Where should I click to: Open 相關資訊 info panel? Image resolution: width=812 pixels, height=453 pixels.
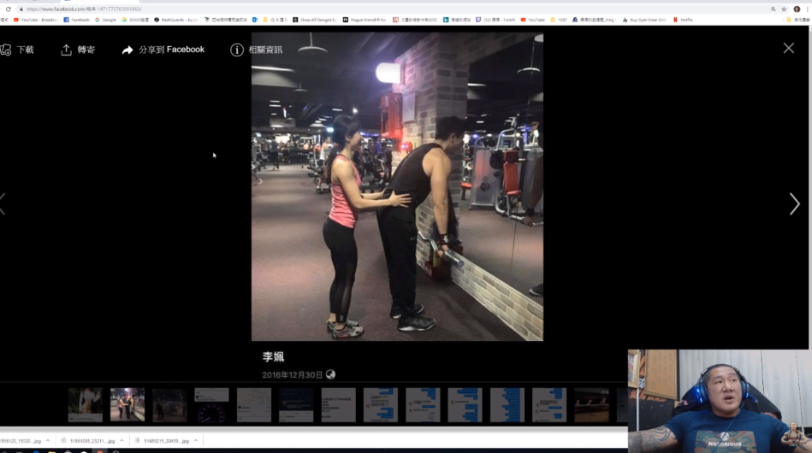tap(256, 50)
